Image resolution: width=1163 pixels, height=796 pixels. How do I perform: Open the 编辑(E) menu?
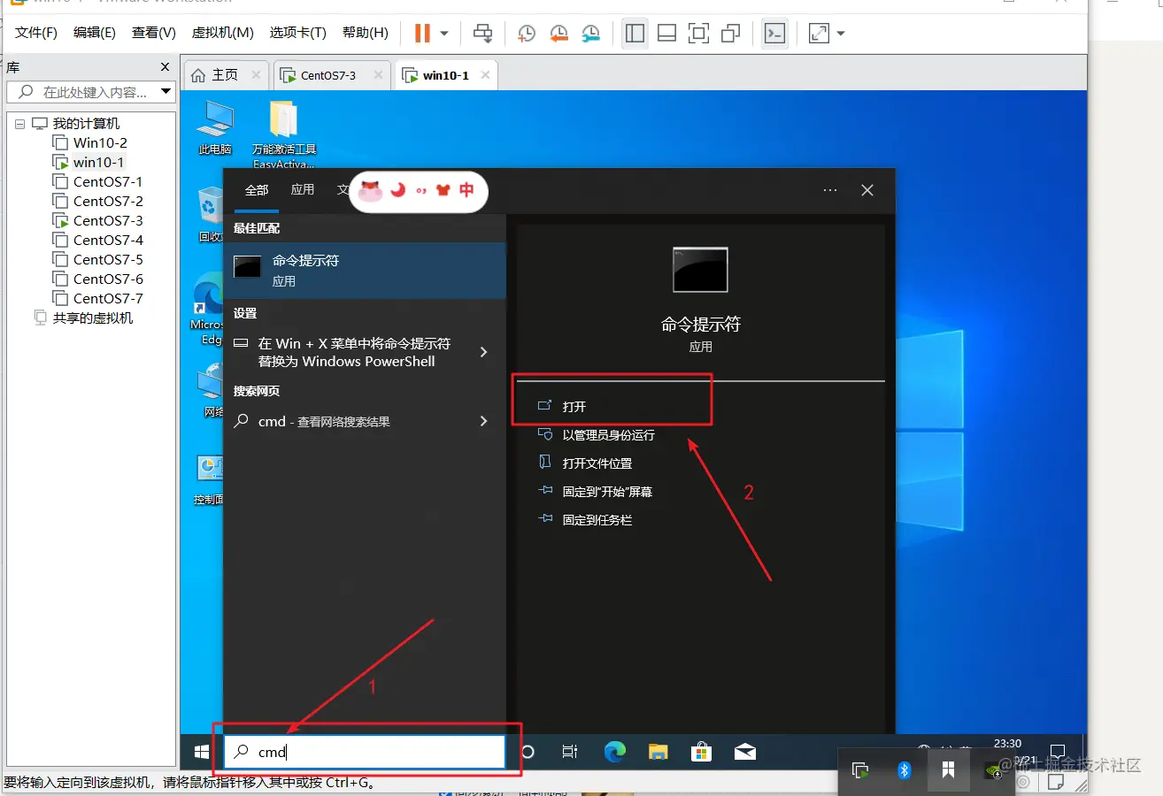click(x=95, y=33)
